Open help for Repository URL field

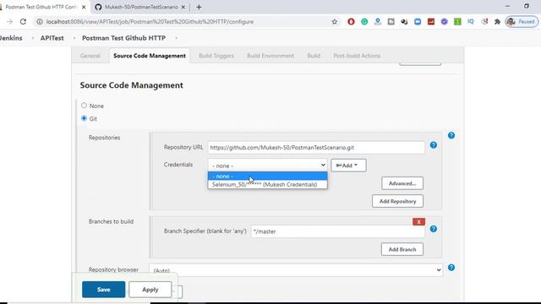tap(434, 145)
